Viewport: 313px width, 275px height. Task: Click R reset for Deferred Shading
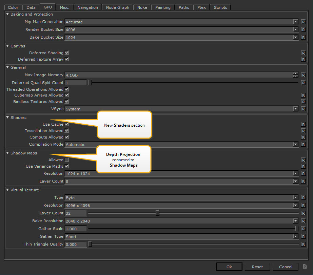304,53
